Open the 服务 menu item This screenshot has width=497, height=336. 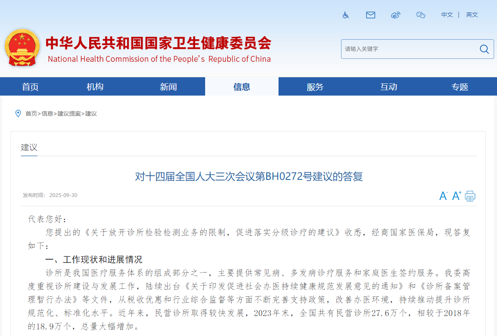point(315,86)
